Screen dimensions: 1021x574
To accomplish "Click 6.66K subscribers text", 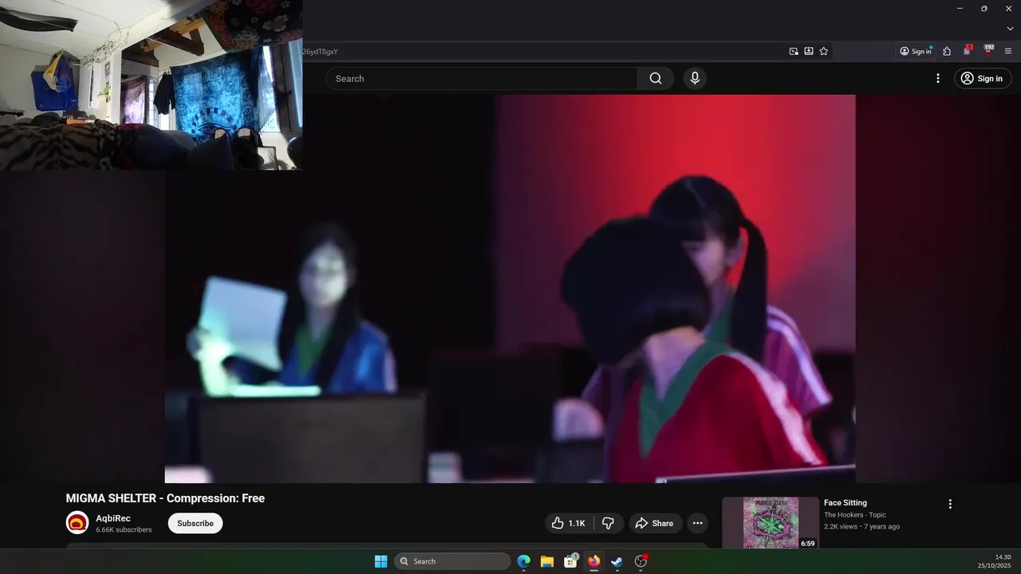I will [x=124, y=529].
